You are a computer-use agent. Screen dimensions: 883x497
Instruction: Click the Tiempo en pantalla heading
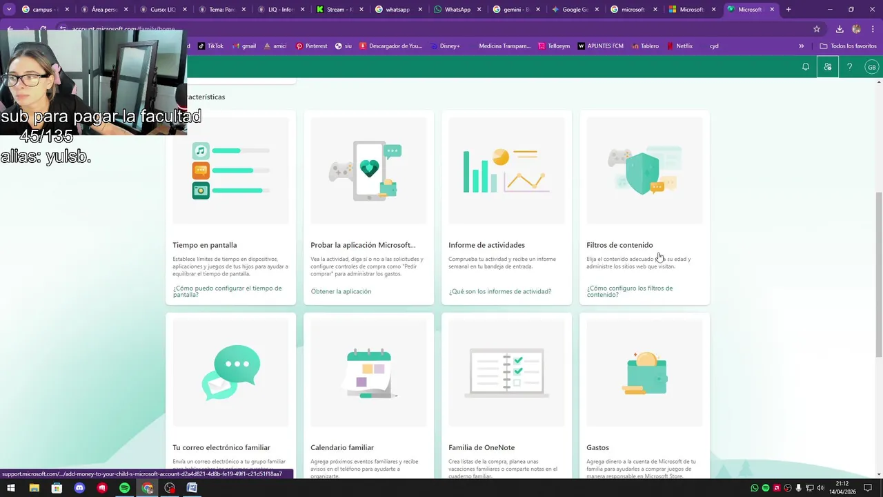(205, 245)
